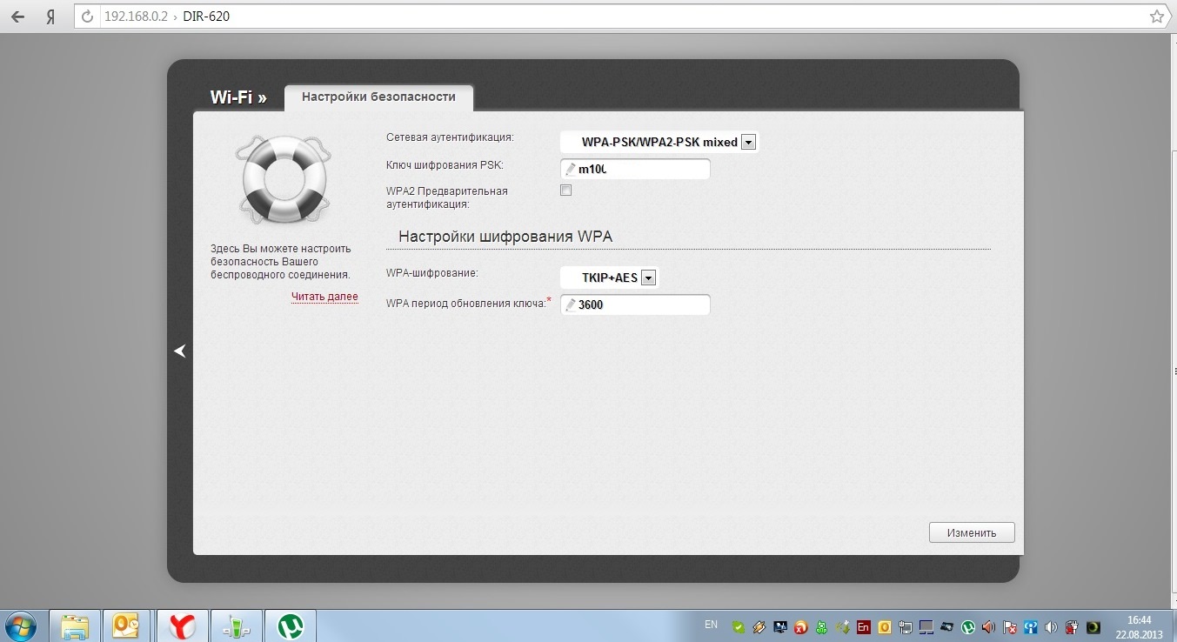Click the "Ключ шифрования PSK:" label
The height and width of the screenshot is (642, 1177).
(445, 164)
